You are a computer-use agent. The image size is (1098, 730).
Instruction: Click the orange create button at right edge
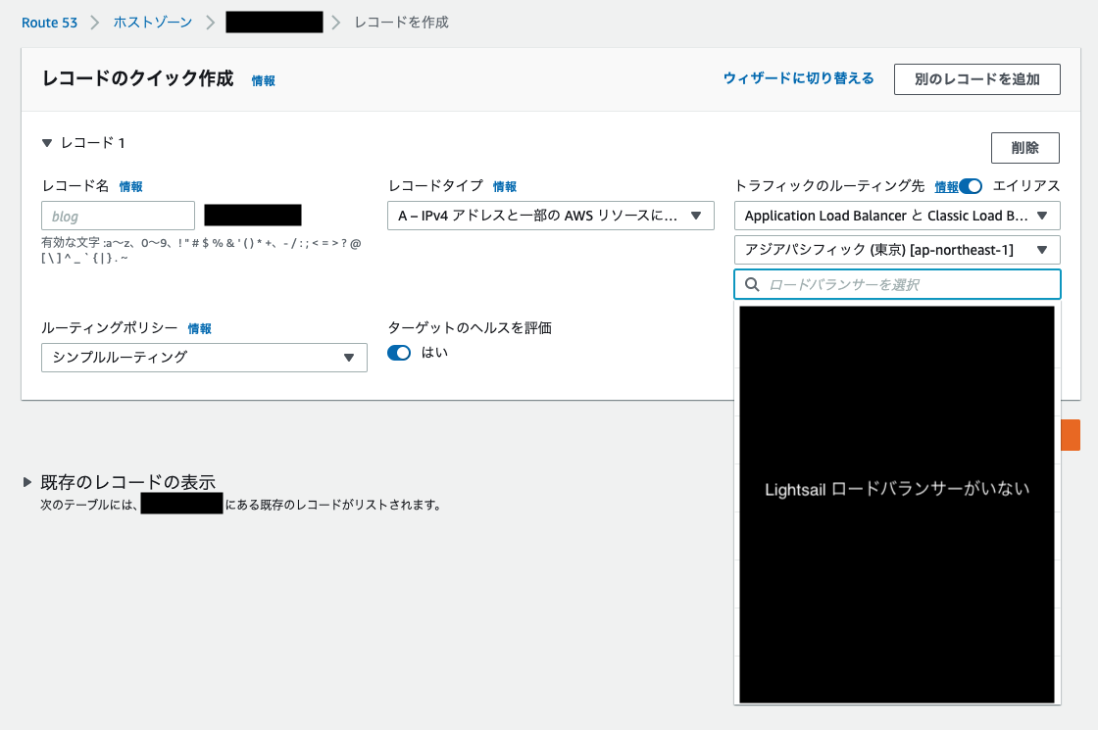pos(1071,435)
